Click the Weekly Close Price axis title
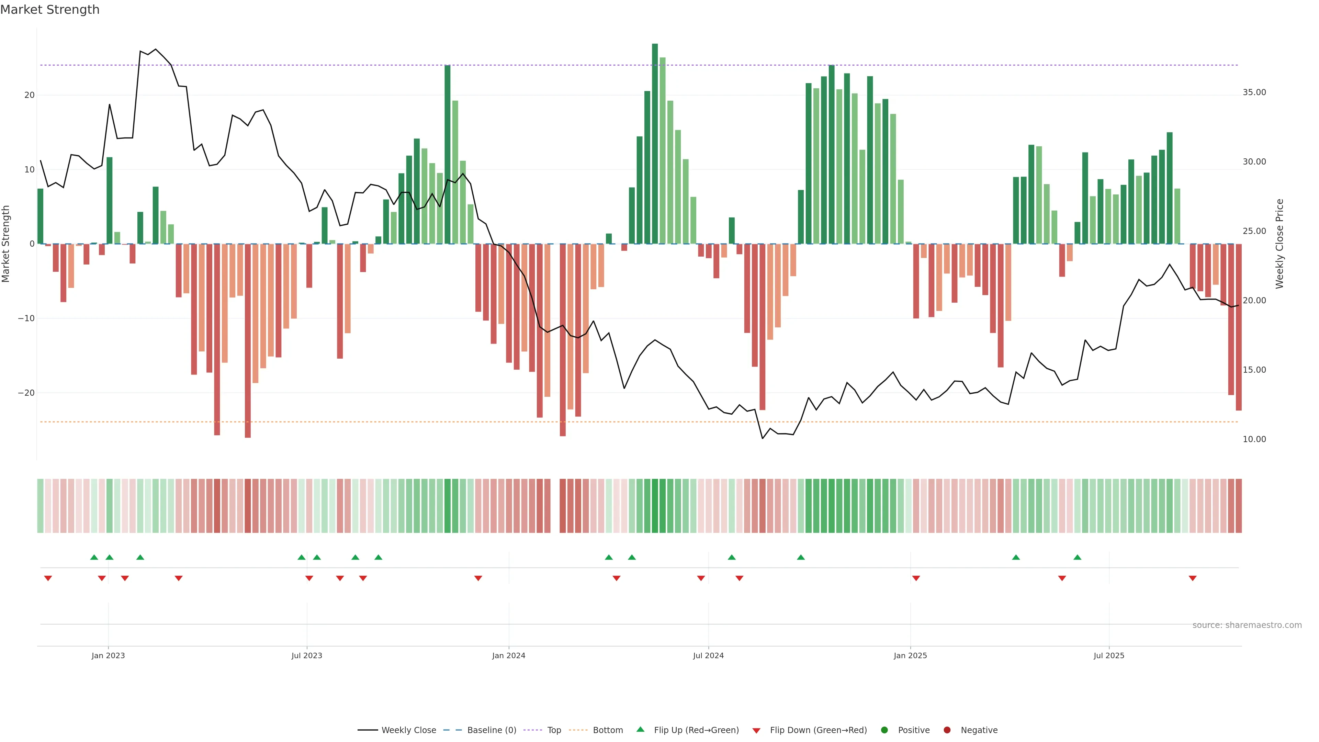Screen dimensions: 1319x742 [x=1279, y=244]
